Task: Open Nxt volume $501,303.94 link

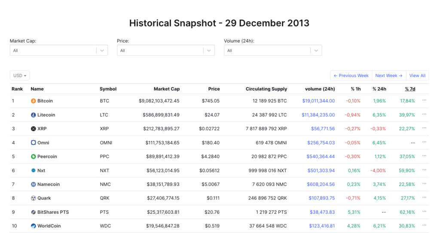Action: pyautogui.click(x=321, y=170)
